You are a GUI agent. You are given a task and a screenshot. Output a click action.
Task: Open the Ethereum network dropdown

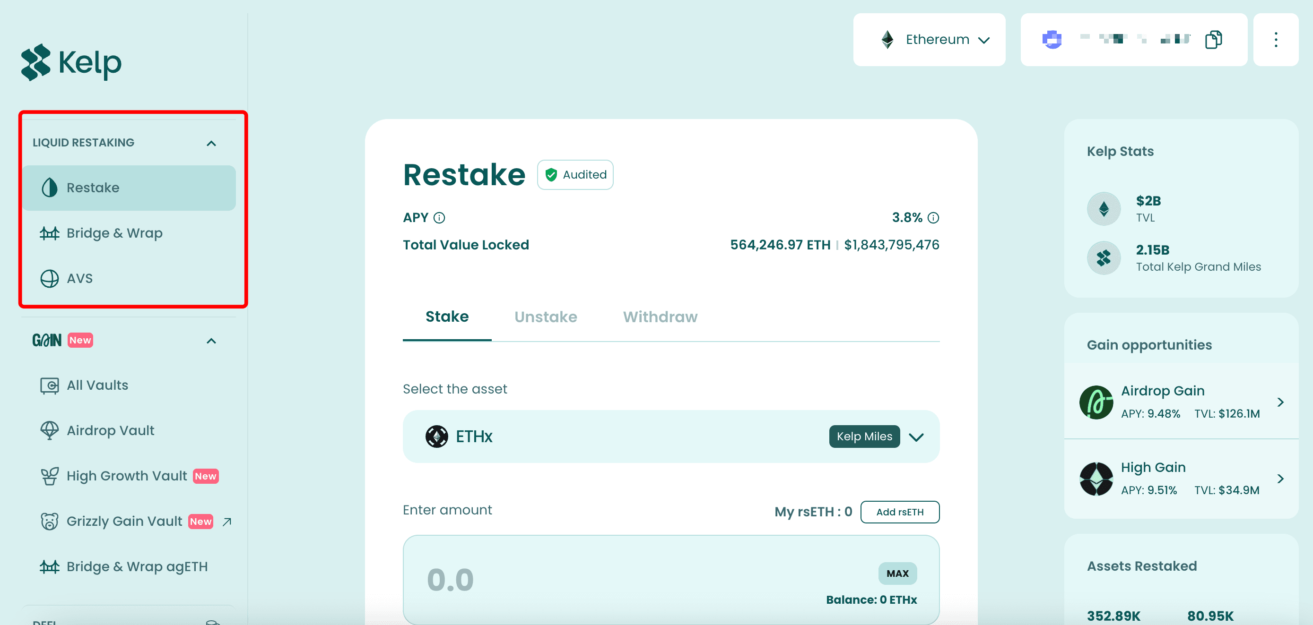(x=929, y=40)
